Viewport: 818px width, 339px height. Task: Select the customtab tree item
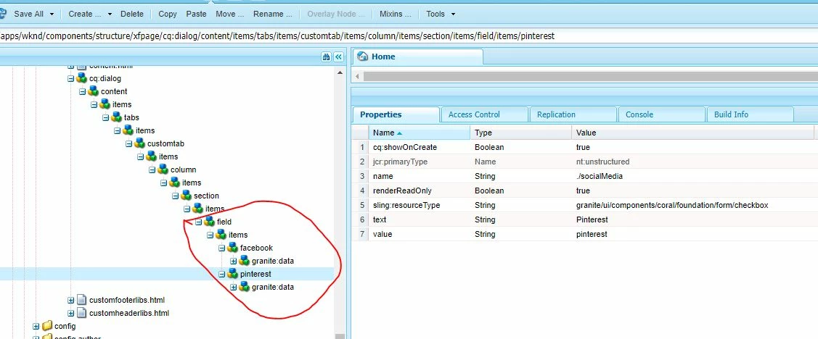click(166, 143)
